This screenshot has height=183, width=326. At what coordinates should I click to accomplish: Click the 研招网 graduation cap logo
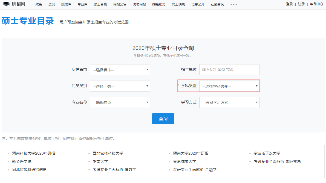(6, 4)
